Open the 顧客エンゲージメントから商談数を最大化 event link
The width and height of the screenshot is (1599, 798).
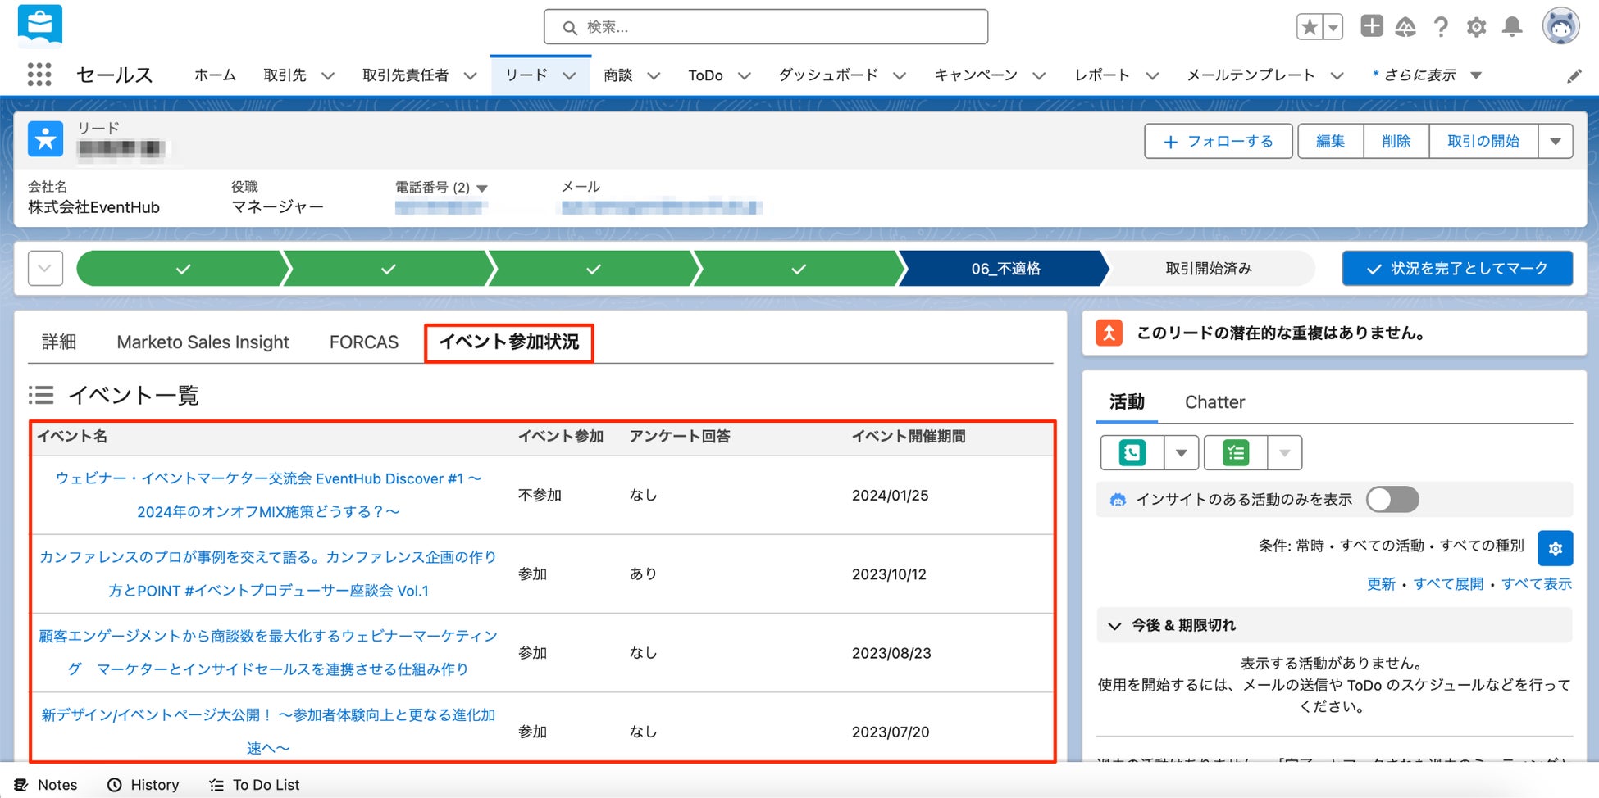coord(268,653)
